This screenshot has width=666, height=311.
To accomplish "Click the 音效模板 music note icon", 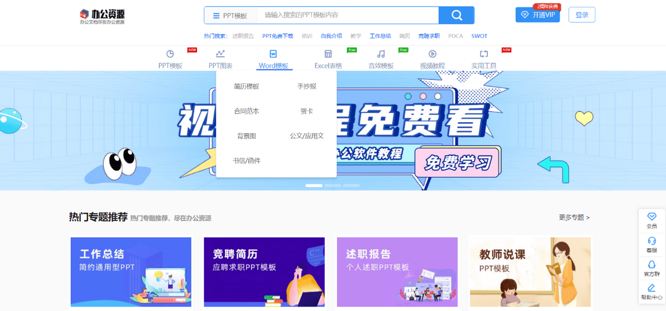I will tap(381, 54).
